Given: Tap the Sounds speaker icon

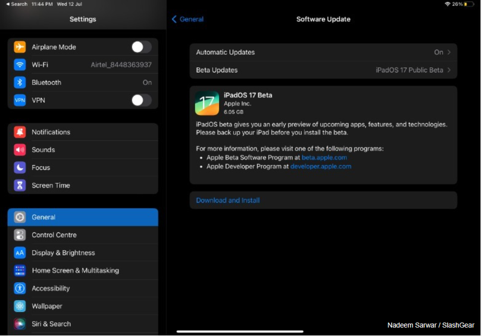Looking at the screenshot, I should pos(20,150).
